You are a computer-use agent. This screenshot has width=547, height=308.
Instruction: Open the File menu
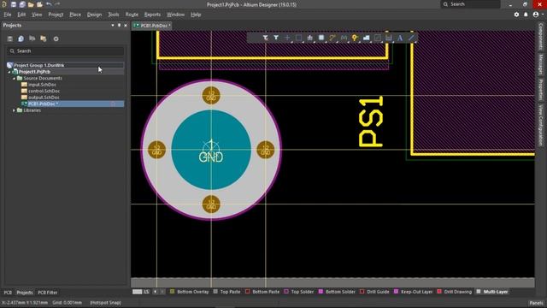[8, 15]
